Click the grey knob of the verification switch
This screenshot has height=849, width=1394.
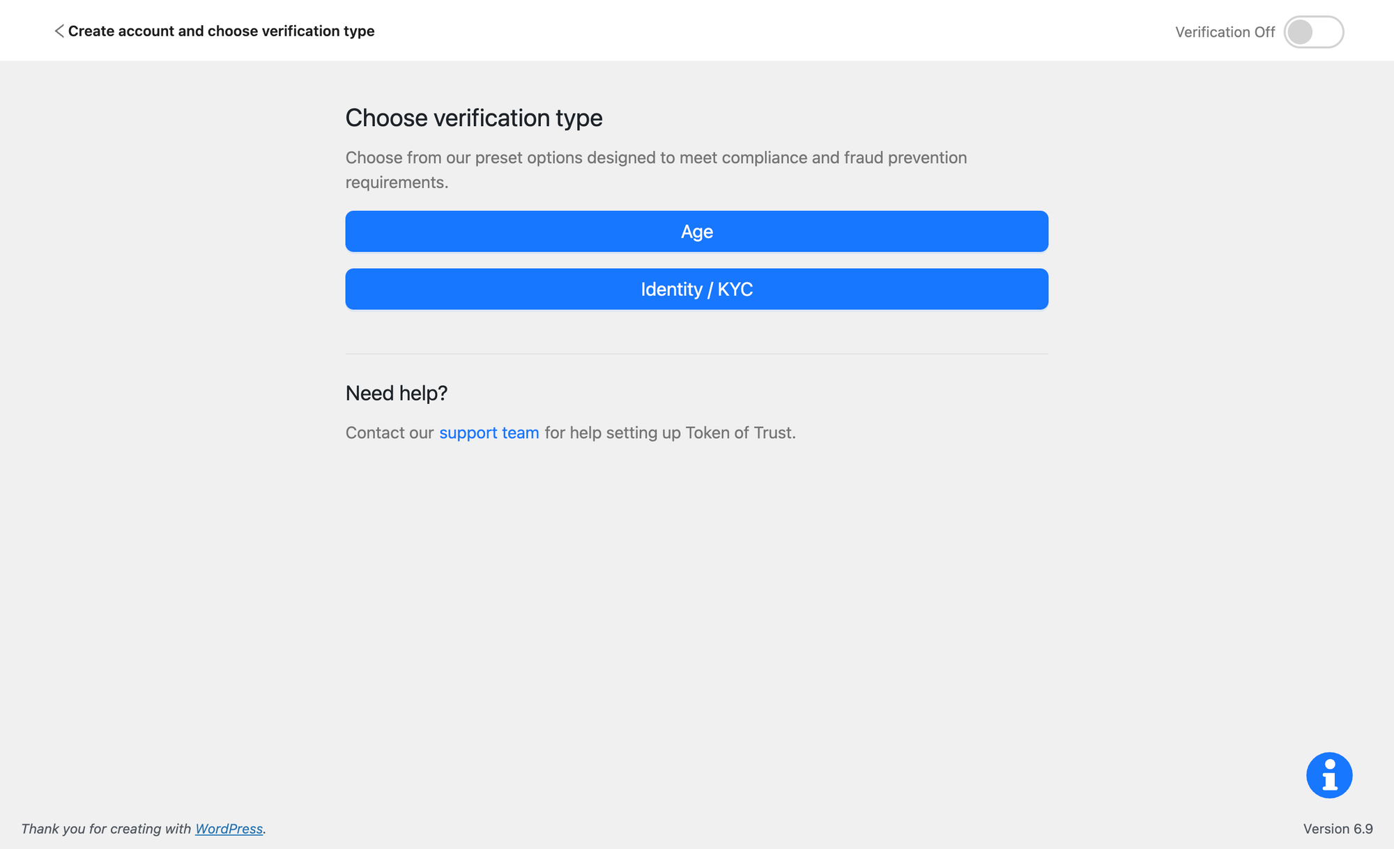point(1300,32)
